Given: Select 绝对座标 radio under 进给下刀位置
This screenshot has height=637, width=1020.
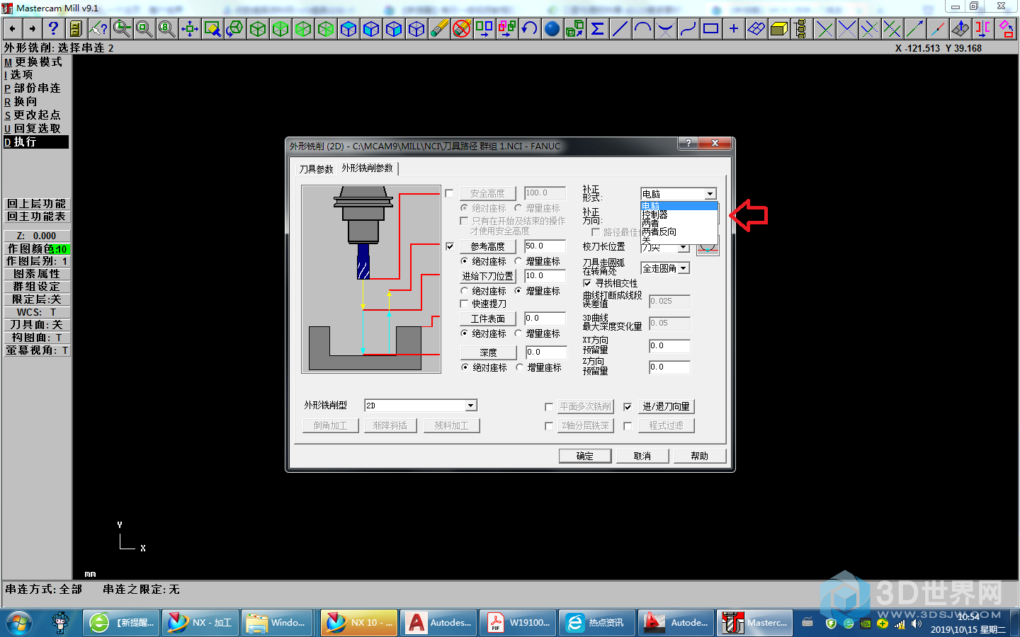Looking at the screenshot, I should pyautogui.click(x=465, y=291).
